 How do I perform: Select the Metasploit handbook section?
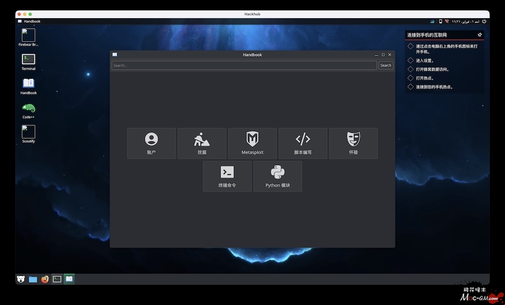(252, 143)
